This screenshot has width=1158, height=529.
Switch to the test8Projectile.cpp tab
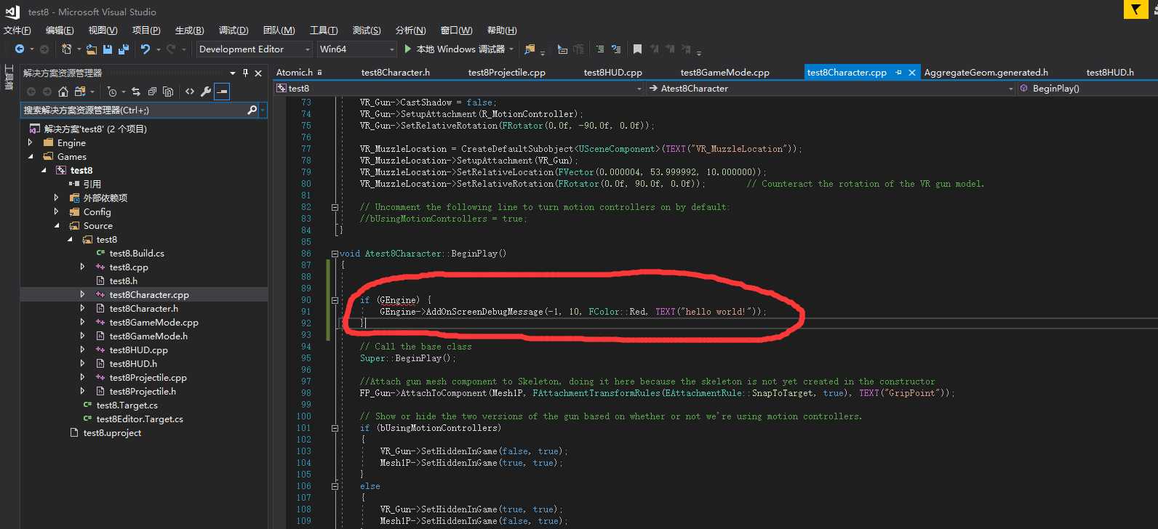point(507,72)
